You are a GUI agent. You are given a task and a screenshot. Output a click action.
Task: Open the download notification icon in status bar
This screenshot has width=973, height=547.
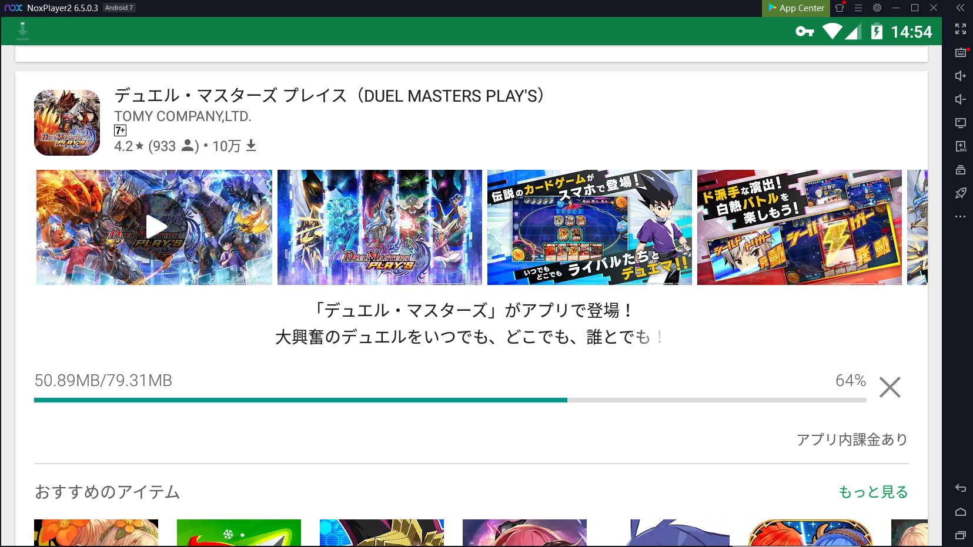coord(22,31)
